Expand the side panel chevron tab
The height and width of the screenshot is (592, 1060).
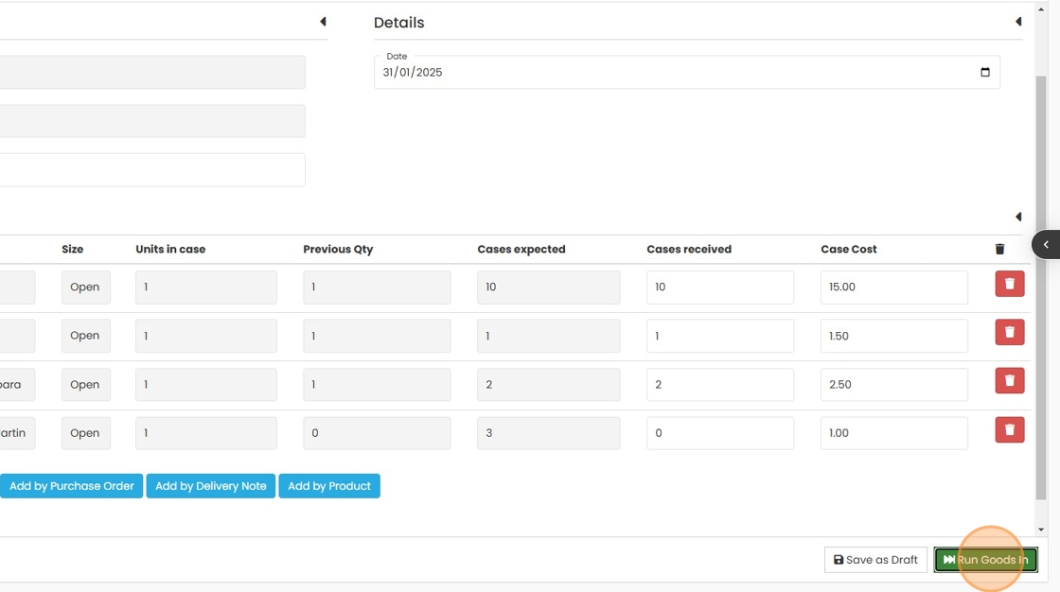[x=1046, y=245]
